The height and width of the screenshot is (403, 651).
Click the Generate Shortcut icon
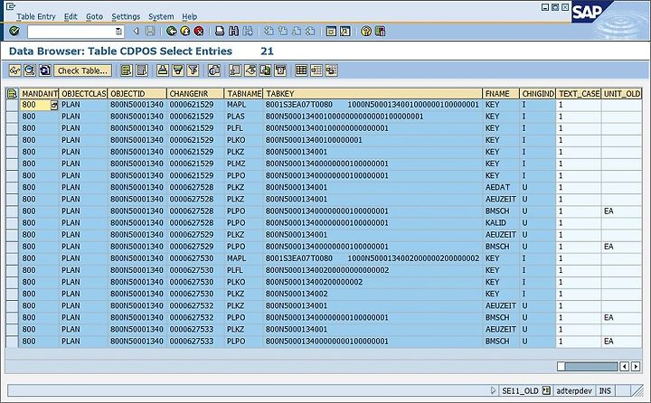pyautogui.click(x=345, y=31)
